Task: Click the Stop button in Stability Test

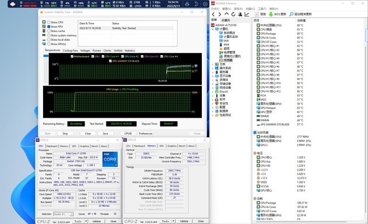Action: [65, 134]
